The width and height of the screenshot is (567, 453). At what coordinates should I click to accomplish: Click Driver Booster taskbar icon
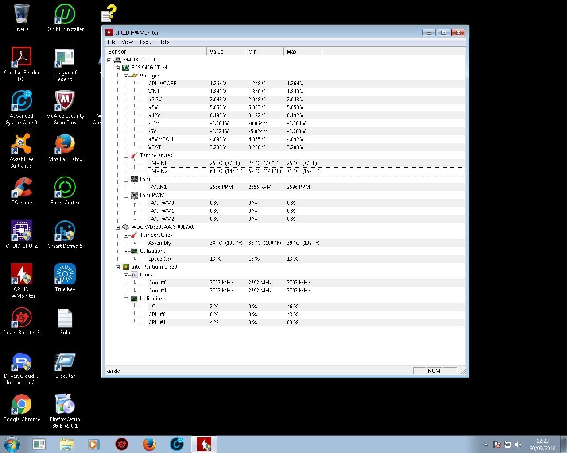coord(122,444)
